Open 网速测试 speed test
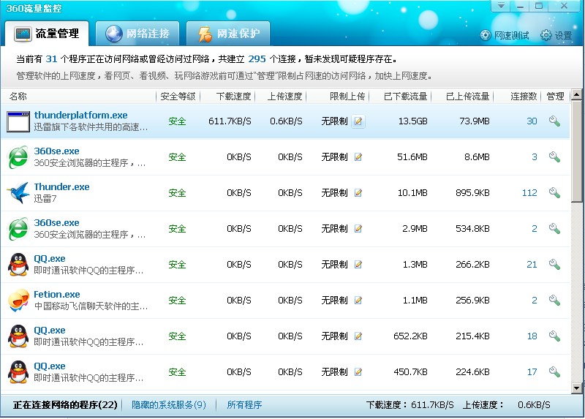This screenshot has width=585, height=419. pos(505,35)
